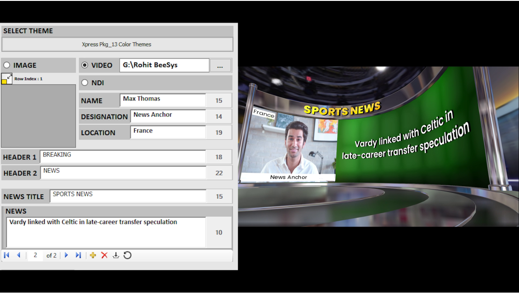The image size is (519, 293).
Task: Jump to the first record
Action: click(x=7, y=255)
